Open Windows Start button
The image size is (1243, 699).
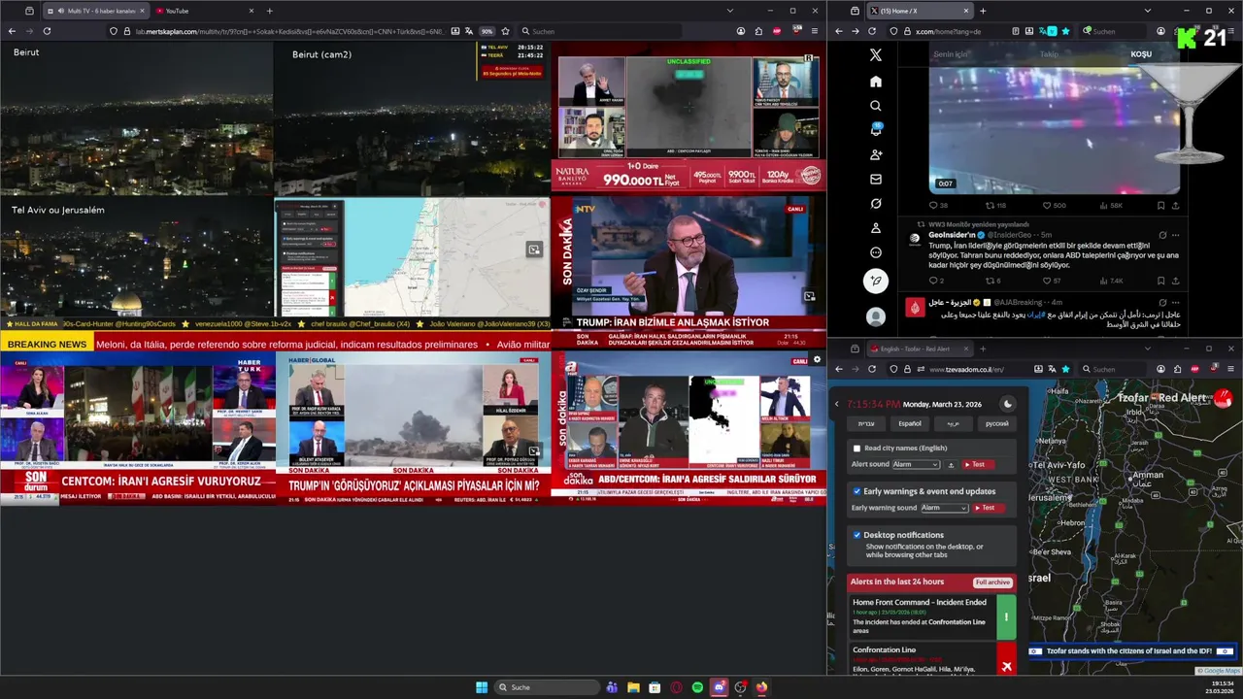point(482,687)
